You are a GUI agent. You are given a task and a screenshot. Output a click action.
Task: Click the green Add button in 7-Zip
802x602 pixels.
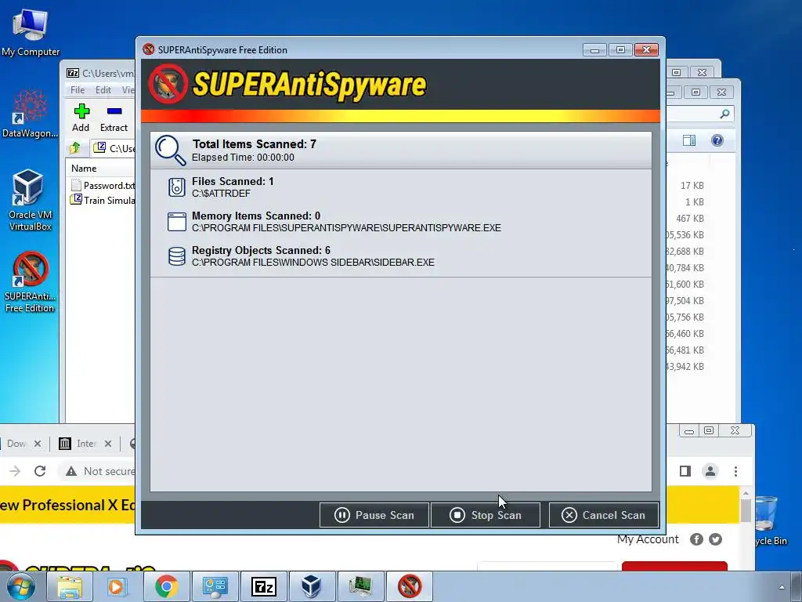click(81, 118)
